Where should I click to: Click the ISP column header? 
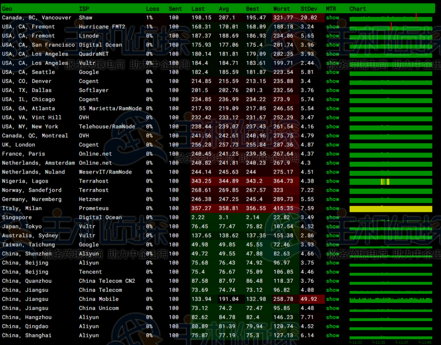[x=84, y=9]
